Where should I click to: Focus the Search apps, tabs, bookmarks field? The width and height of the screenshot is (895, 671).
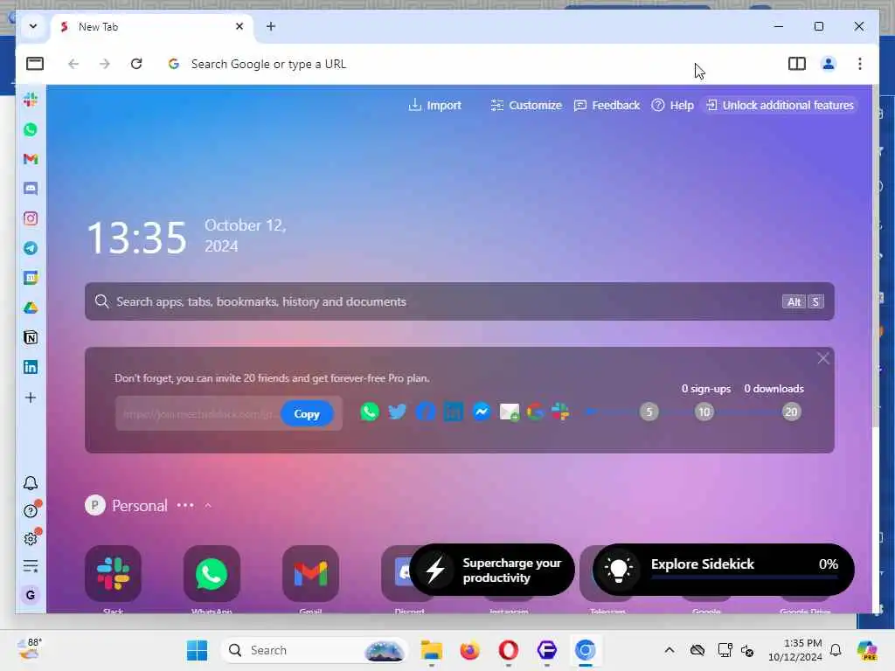pos(460,301)
